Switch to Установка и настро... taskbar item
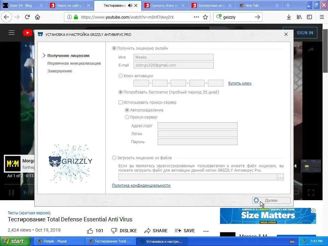 coord(162,241)
